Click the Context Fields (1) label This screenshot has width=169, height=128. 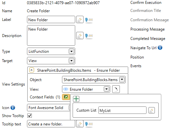(x=45, y=97)
